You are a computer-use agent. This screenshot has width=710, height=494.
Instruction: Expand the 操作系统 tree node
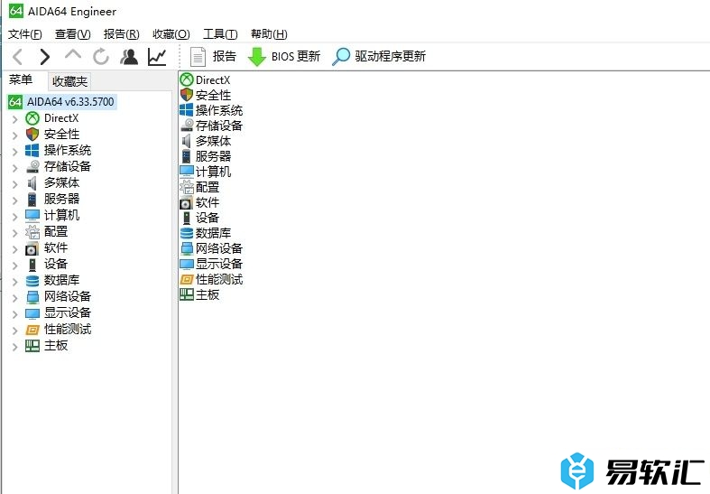click(x=15, y=152)
